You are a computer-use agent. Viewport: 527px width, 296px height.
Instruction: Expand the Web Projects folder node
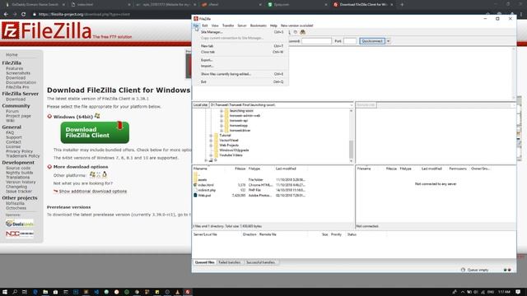click(211, 146)
